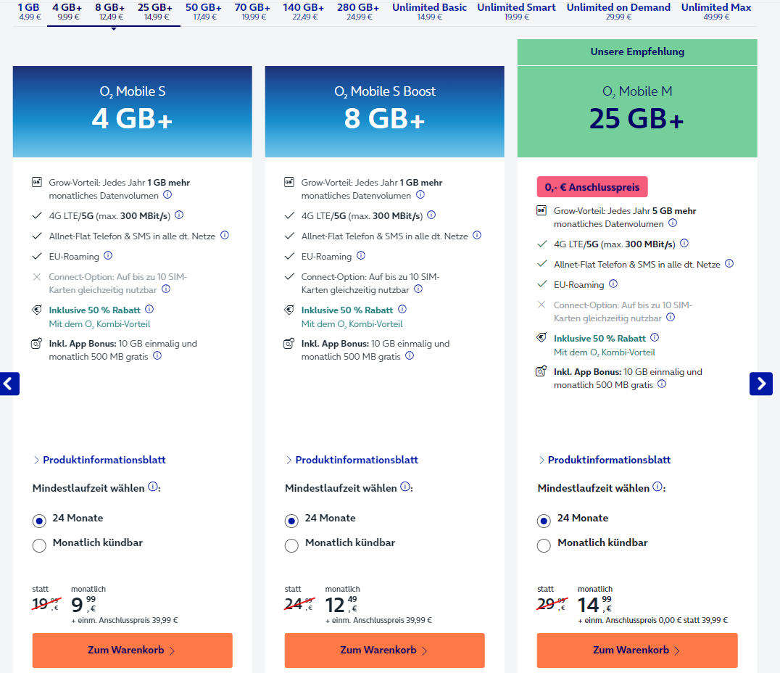Click the O2 Mobile S Boost 8 GB+ header

(x=384, y=112)
